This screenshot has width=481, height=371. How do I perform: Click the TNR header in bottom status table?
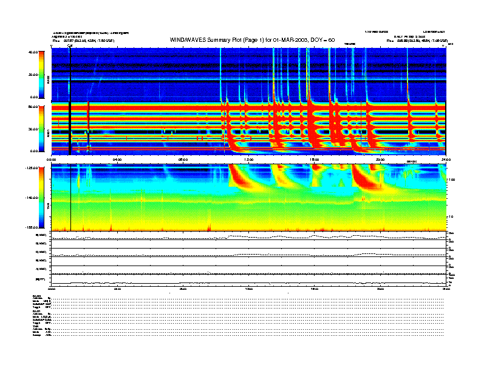pyautogui.click(x=35, y=327)
